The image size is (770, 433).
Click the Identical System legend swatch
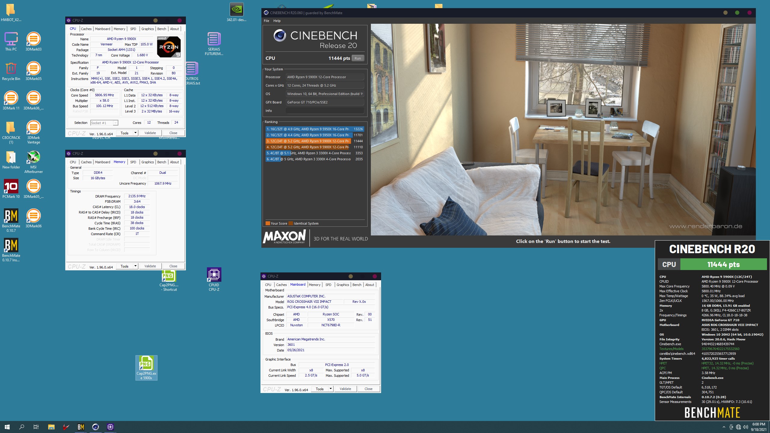pyautogui.click(x=291, y=223)
